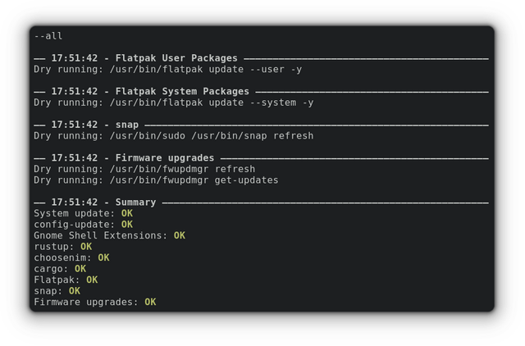Viewport: 525px width, 346px height.
Task: Click the OK status for System update
Action: [x=127, y=213]
